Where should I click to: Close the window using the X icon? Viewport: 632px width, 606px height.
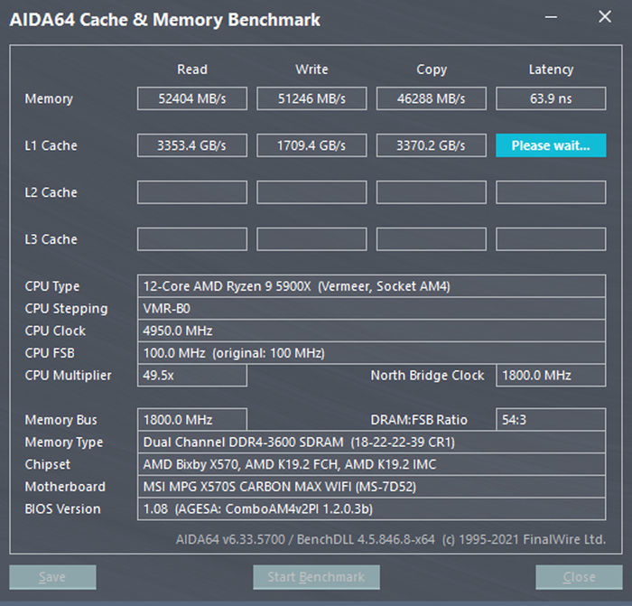605,17
